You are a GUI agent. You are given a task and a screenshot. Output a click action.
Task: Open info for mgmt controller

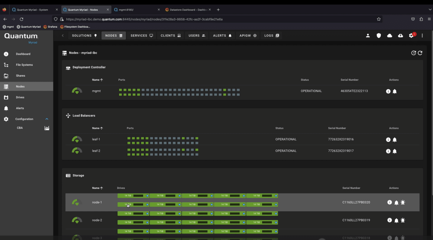(x=388, y=91)
